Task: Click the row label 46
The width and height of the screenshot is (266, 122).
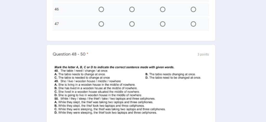Action: 57,9
